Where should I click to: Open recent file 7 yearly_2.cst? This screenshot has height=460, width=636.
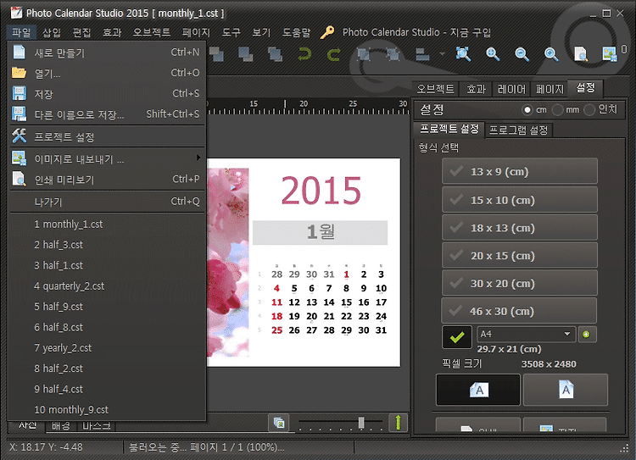click(x=107, y=348)
